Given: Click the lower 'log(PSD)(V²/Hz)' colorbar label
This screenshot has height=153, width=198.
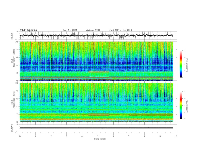Looking at the screenshot, I should pos(187,106).
